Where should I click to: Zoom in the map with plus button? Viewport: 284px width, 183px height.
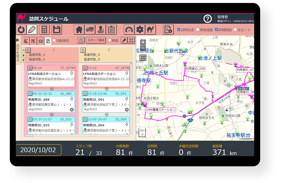pos(143,42)
